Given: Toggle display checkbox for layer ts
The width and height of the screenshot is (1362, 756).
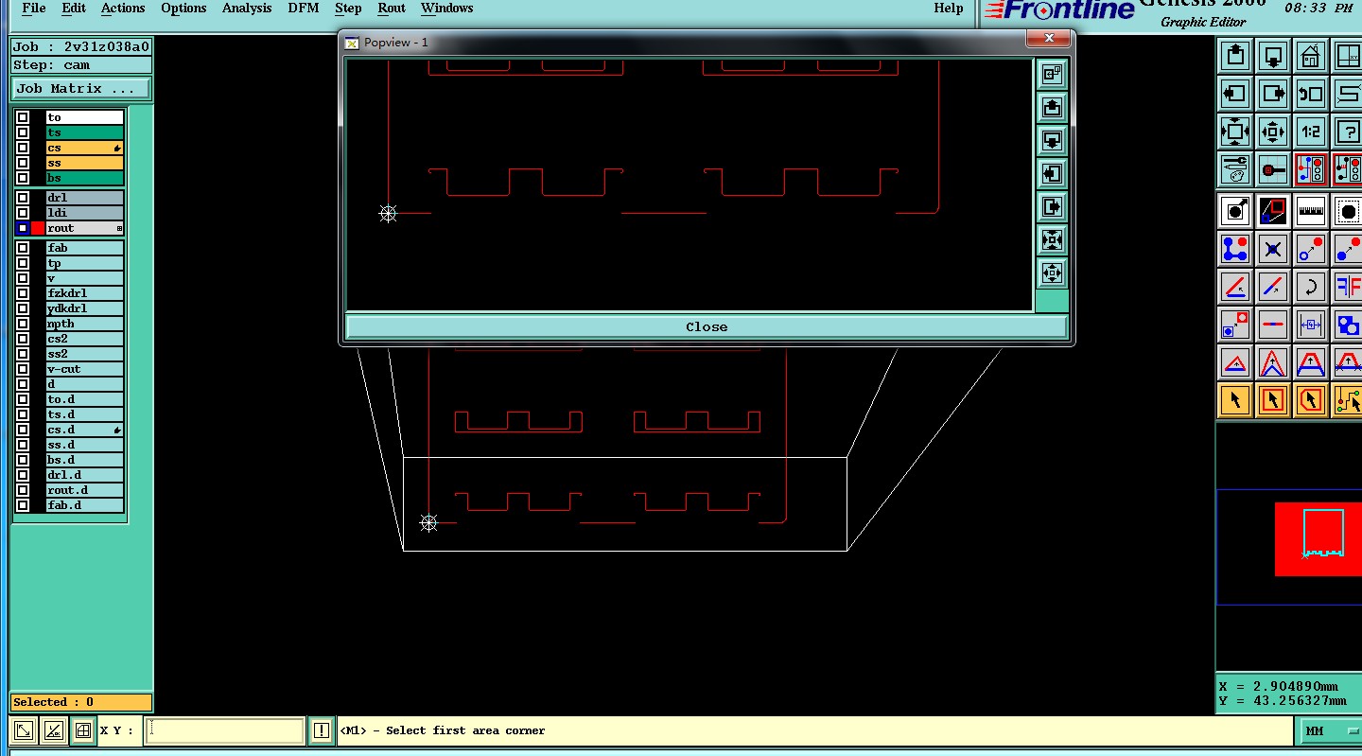Looking at the screenshot, I should [x=22, y=132].
